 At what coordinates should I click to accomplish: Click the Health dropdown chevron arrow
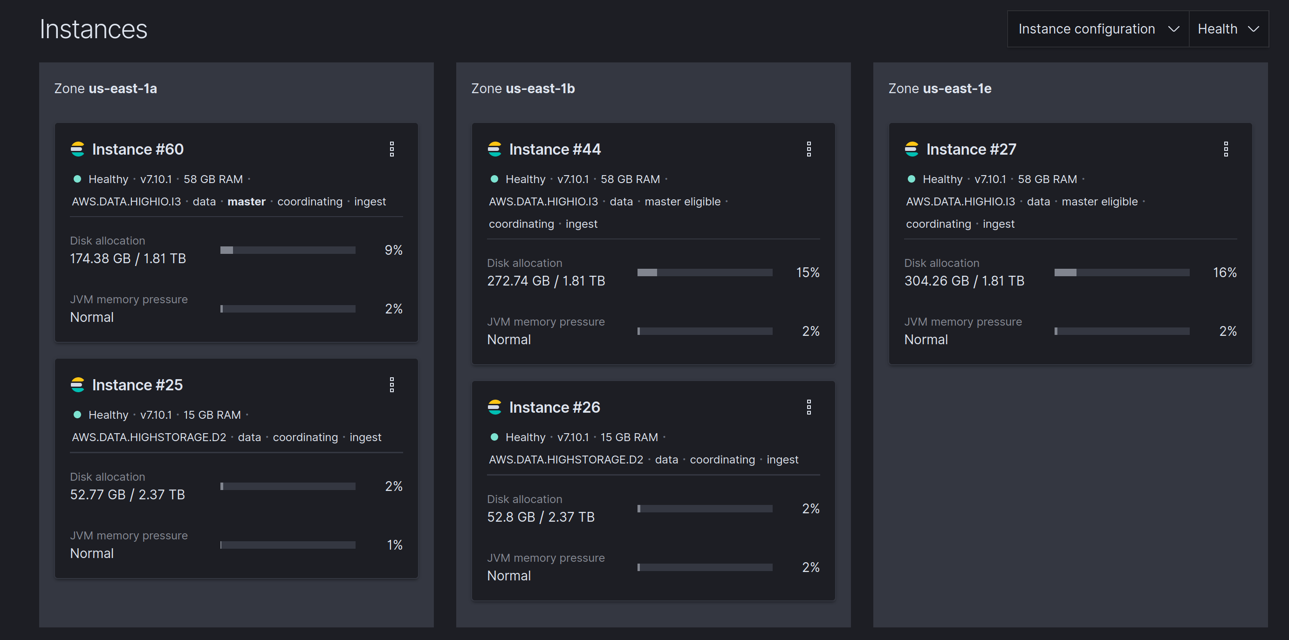pyautogui.click(x=1254, y=29)
